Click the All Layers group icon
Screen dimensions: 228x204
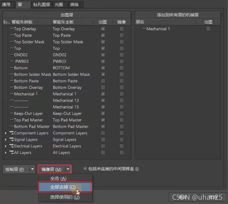coord(11,152)
